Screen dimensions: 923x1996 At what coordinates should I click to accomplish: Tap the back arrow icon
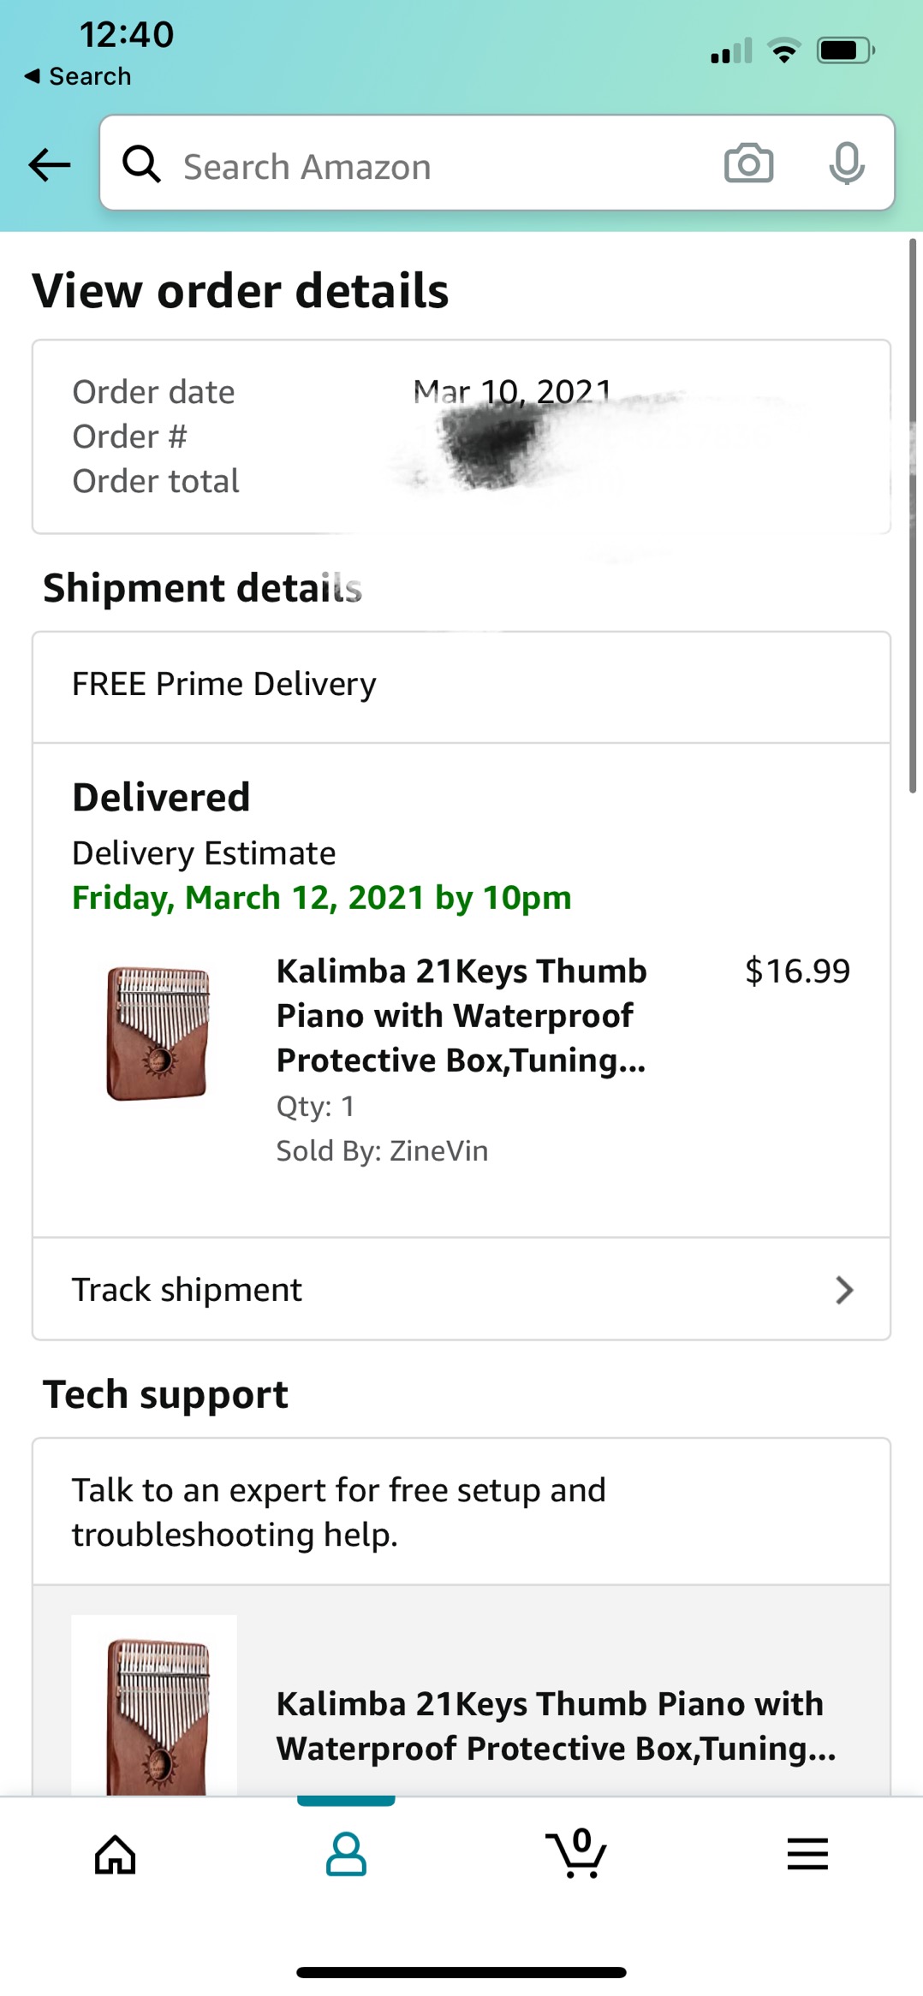pyautogui.click(x=49, y=164)
